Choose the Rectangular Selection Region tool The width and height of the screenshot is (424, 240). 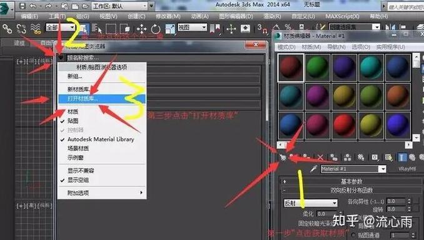point(111,28)
